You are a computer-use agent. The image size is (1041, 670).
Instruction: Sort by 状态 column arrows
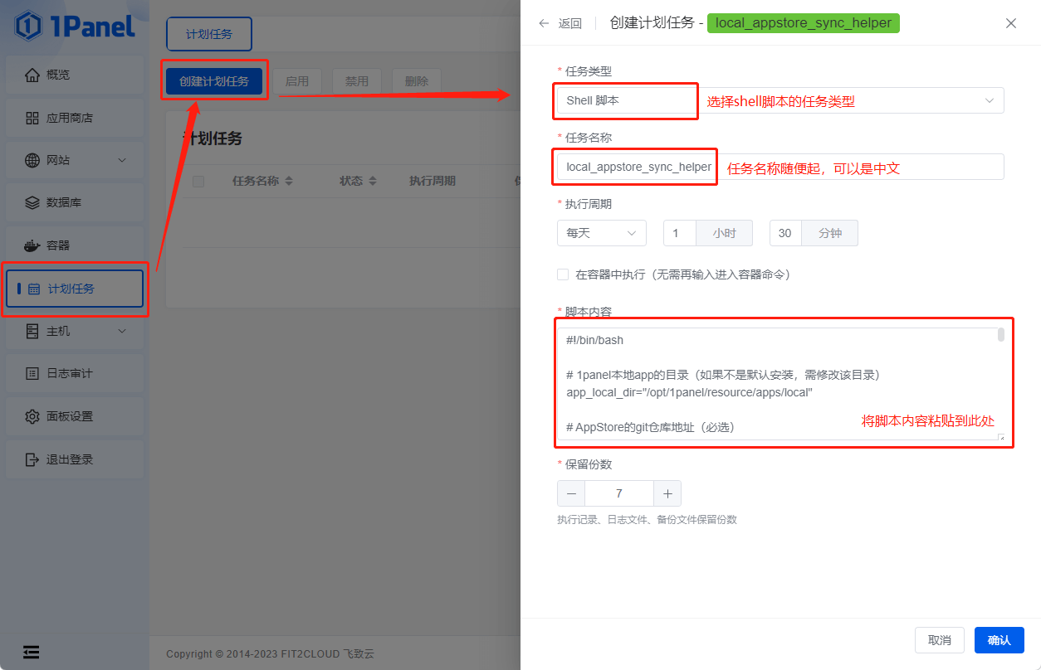pyautogui.click(x=373, y=181)
